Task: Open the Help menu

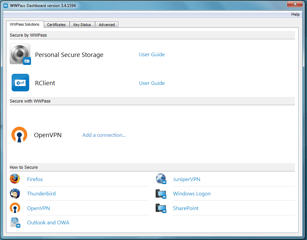Action: pyautogui.click(x=295, y=14)
